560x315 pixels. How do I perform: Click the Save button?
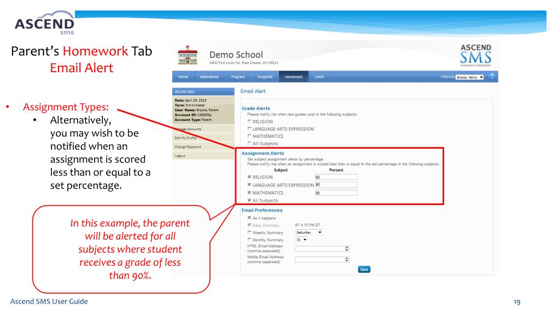click(364, 269)
